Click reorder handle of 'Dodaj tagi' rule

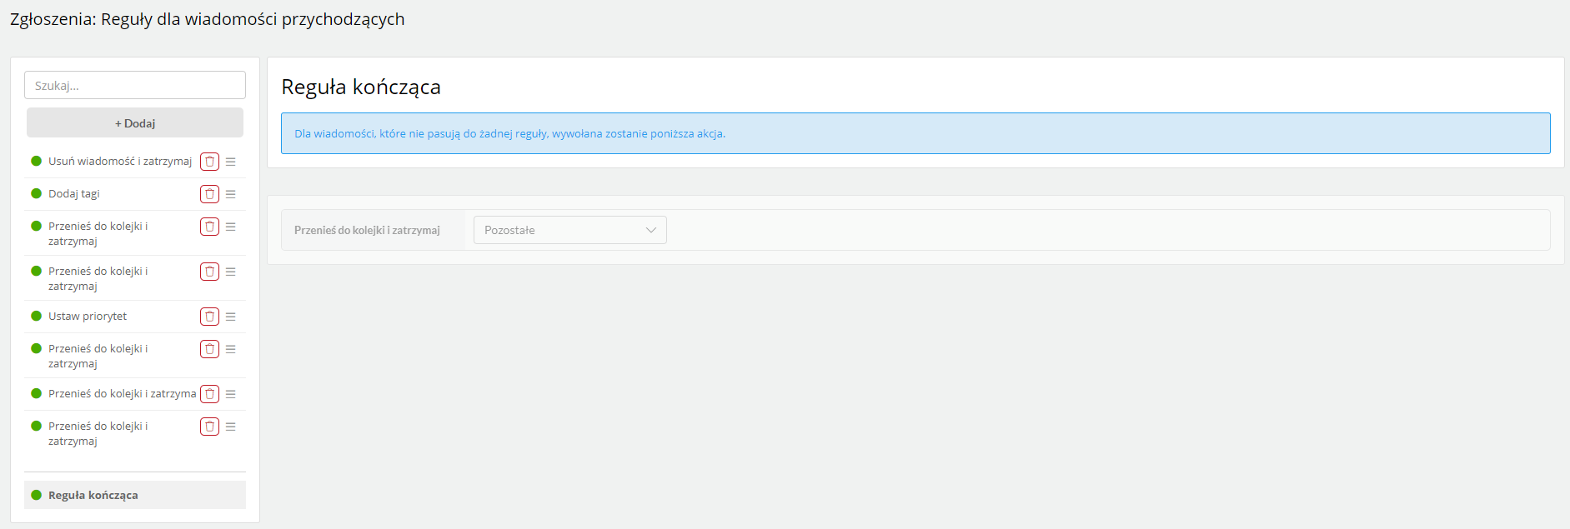pos(231,194)
